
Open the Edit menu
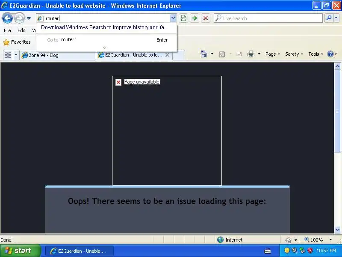(x=21, y=30)
